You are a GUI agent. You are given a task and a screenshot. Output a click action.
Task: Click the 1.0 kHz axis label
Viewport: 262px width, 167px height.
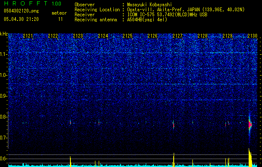click(4, 75)
